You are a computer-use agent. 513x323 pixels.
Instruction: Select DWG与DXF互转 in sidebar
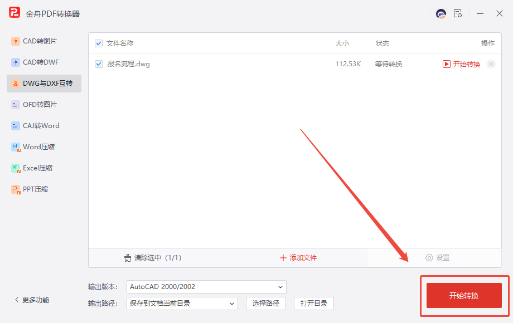[x=44, y=84]
